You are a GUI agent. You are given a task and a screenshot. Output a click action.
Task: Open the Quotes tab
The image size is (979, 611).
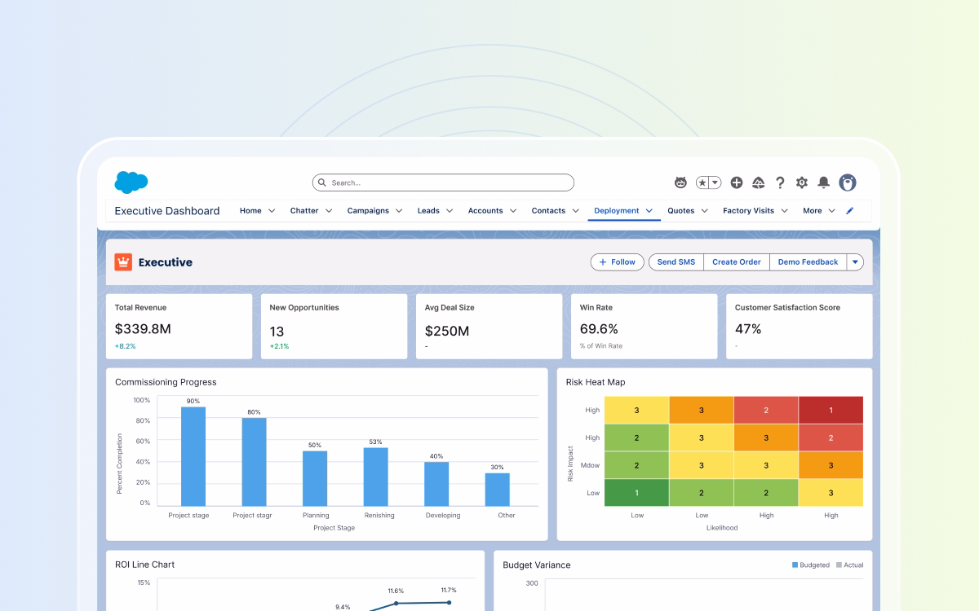click(681, 210)
